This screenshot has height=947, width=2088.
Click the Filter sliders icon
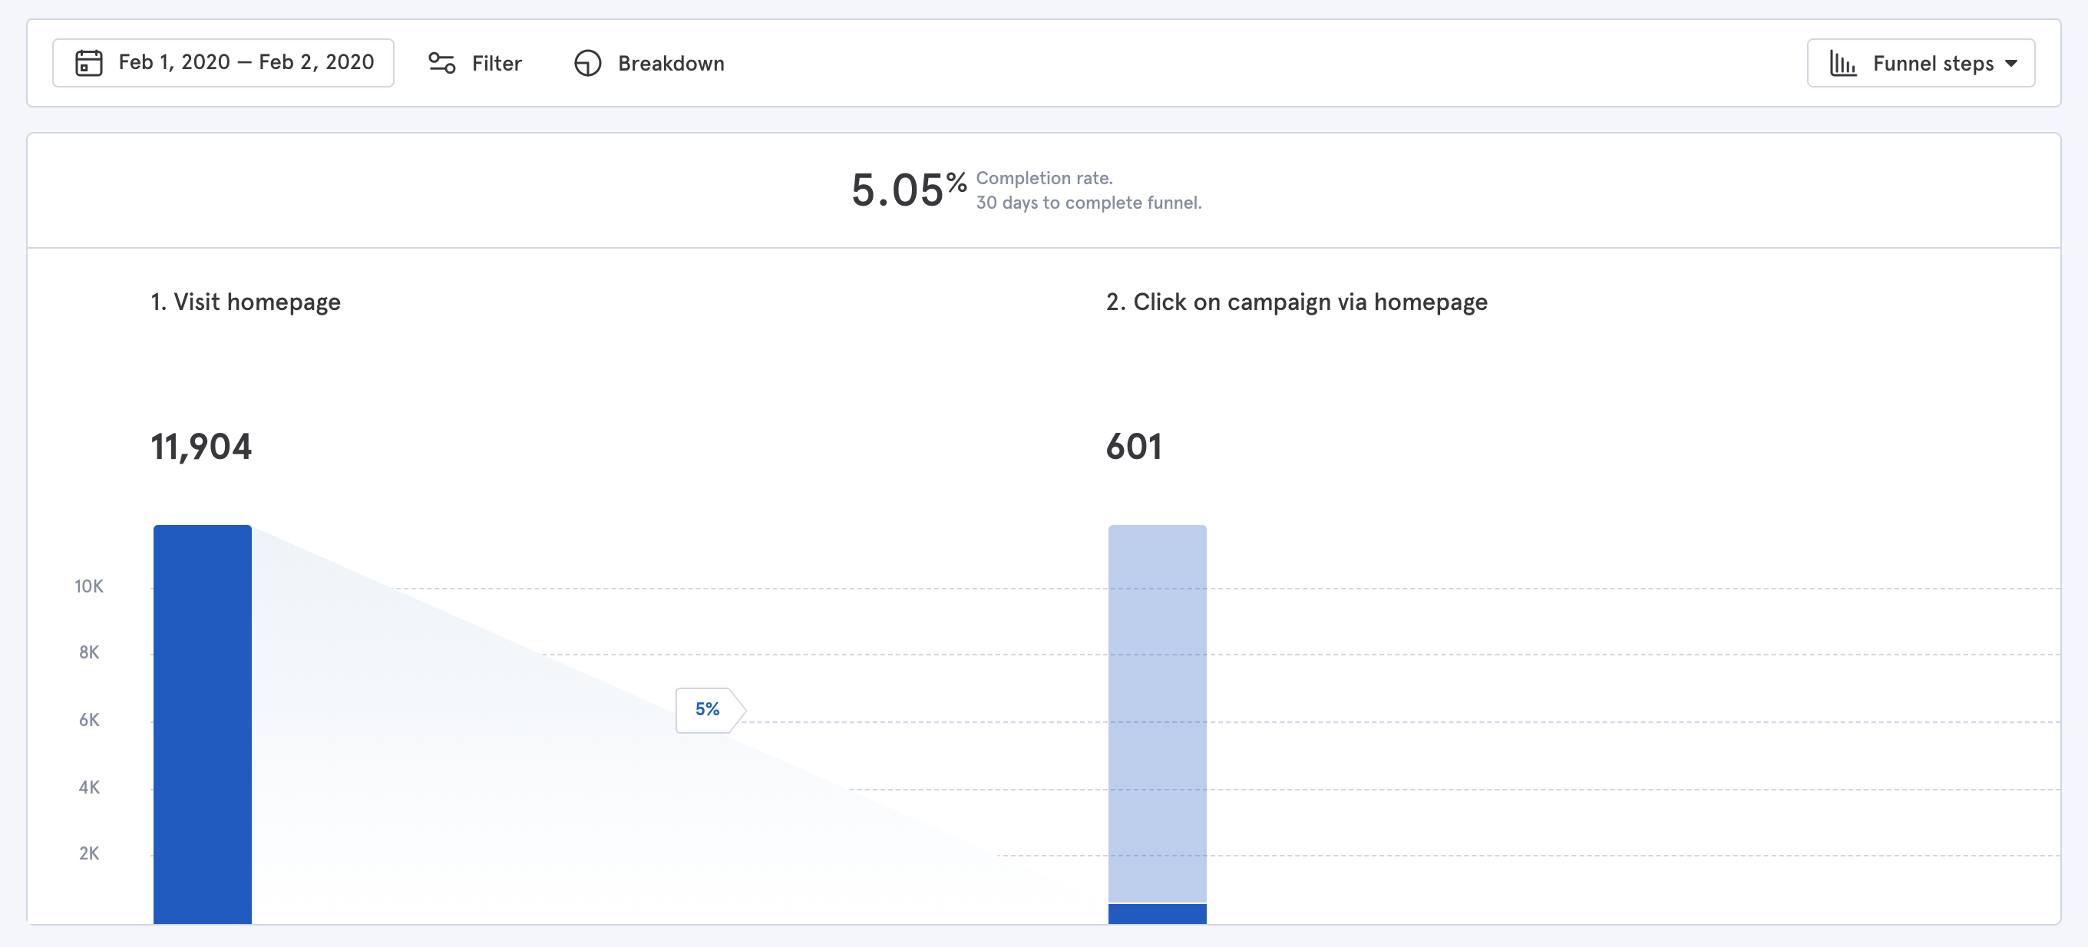pos(441,62)
